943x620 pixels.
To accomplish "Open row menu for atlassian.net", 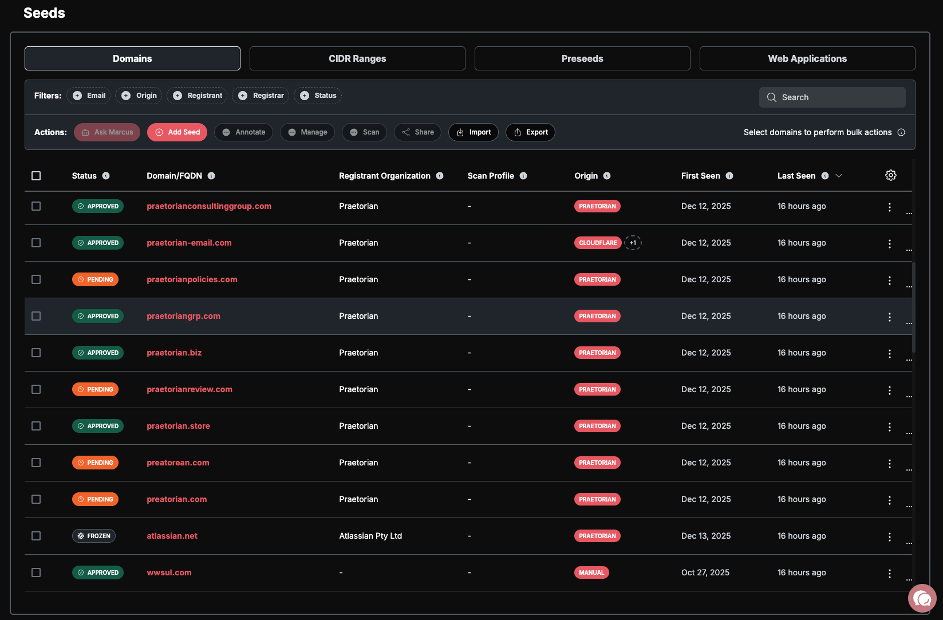I will [x=890, y=536].
